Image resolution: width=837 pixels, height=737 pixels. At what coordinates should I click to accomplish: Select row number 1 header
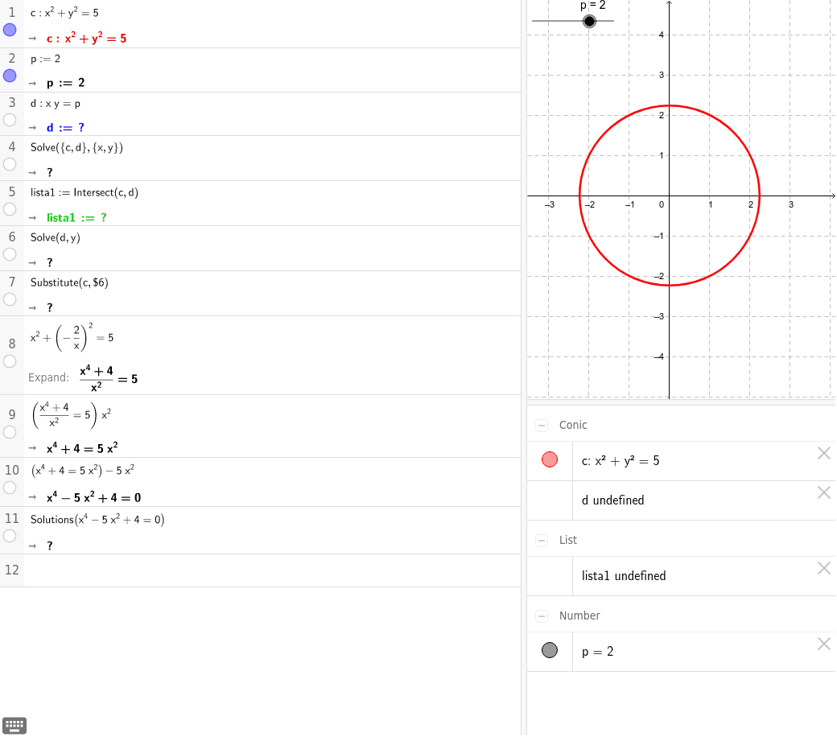click(12, 12)
